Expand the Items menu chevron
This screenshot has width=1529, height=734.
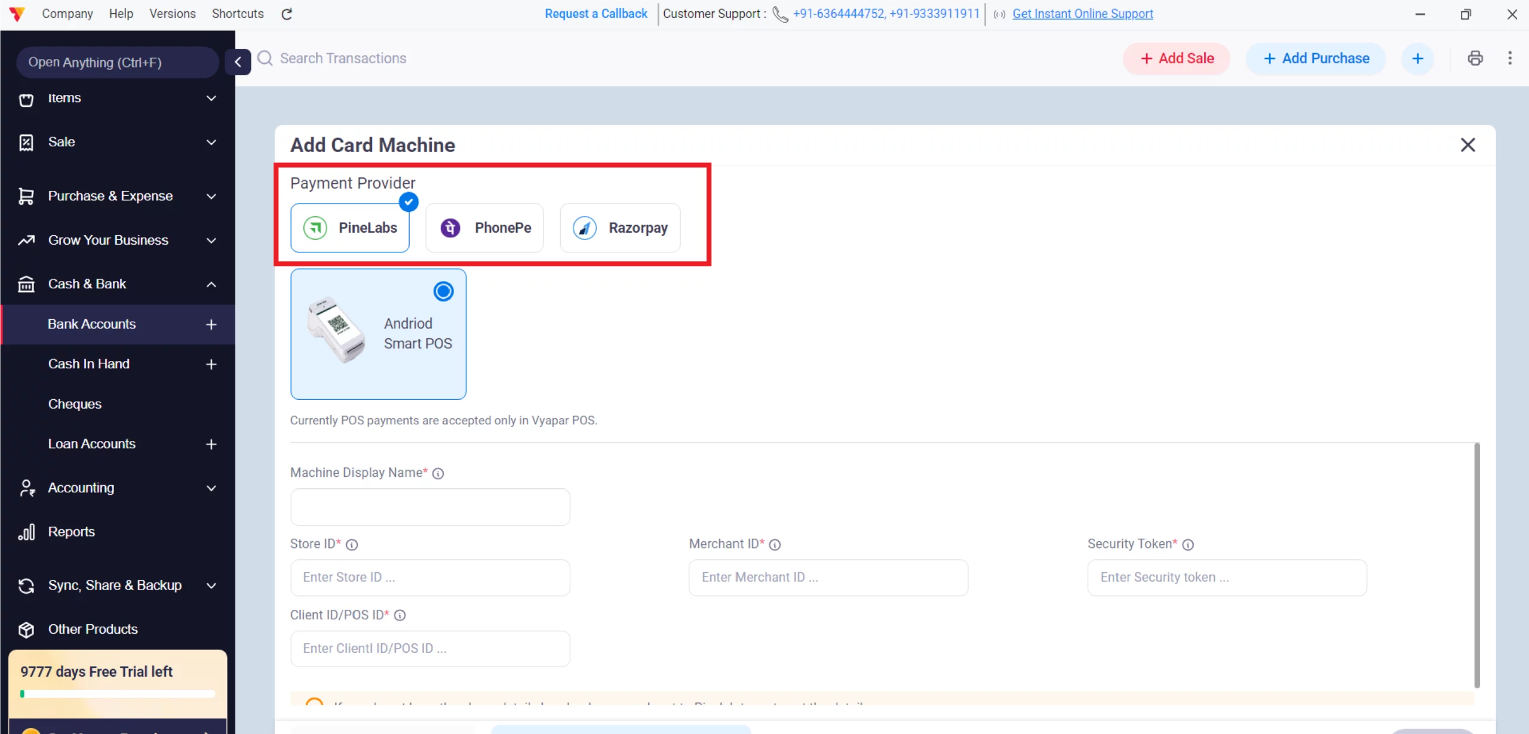point(211,98)
